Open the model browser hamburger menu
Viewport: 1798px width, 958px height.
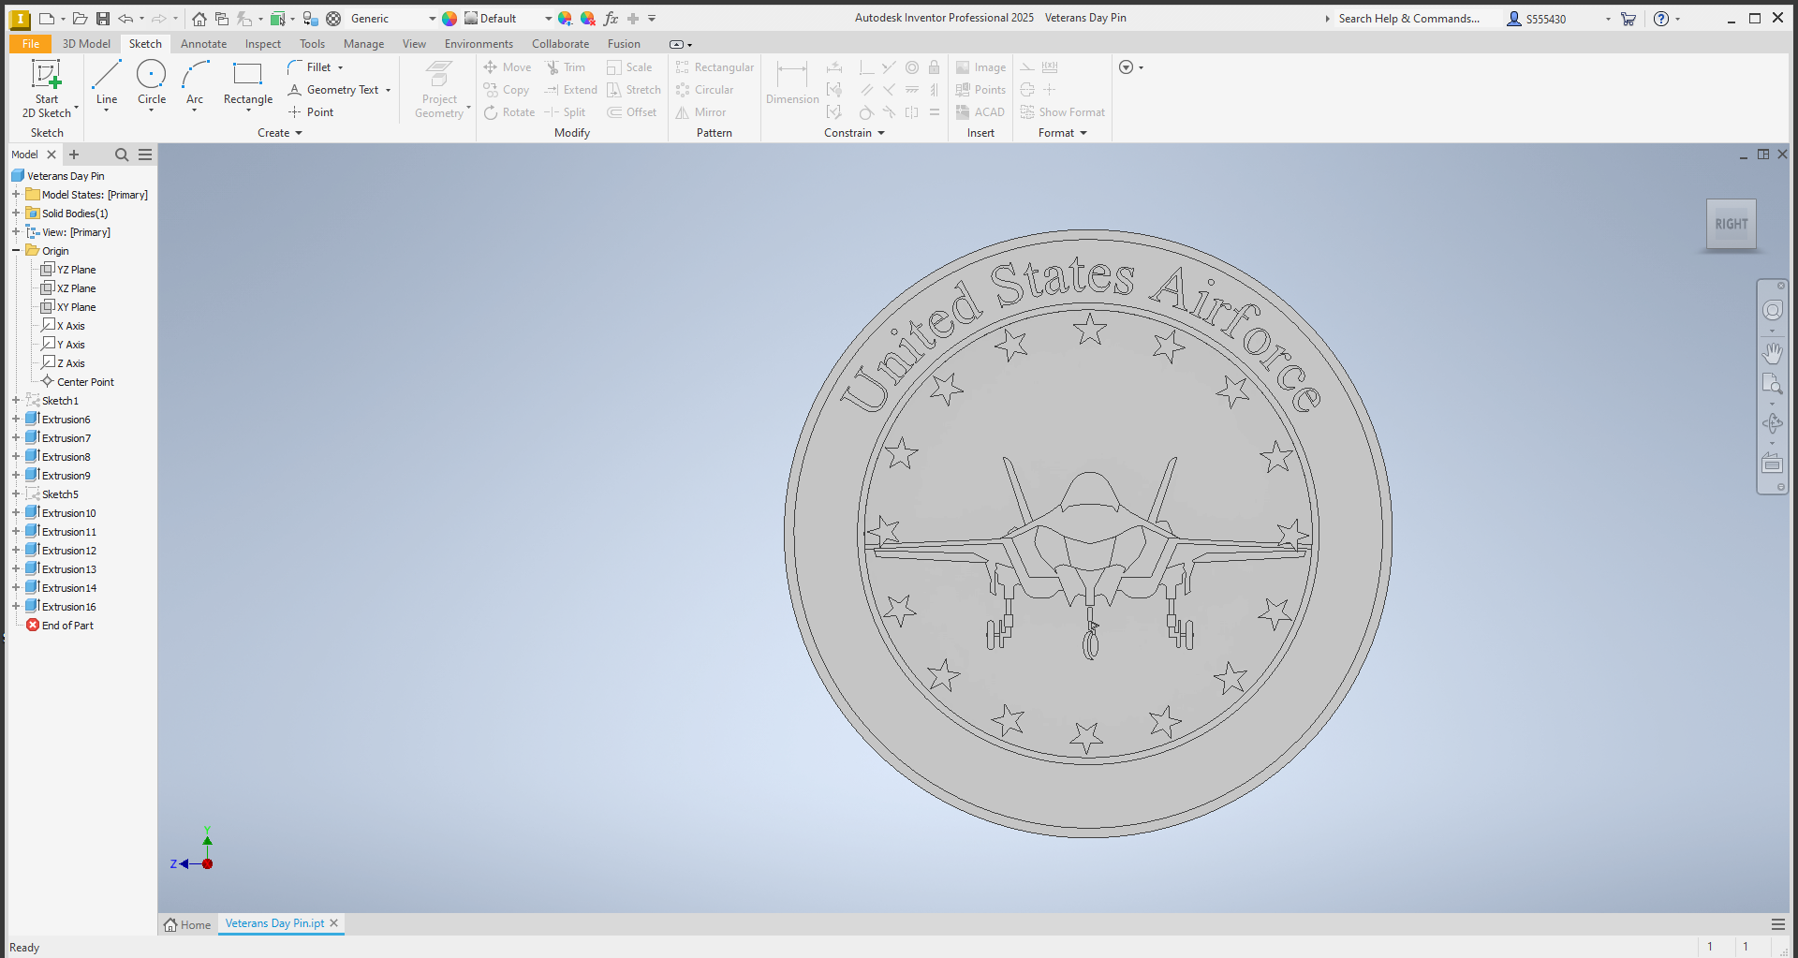pyautogui.click(x=145, y=155)
